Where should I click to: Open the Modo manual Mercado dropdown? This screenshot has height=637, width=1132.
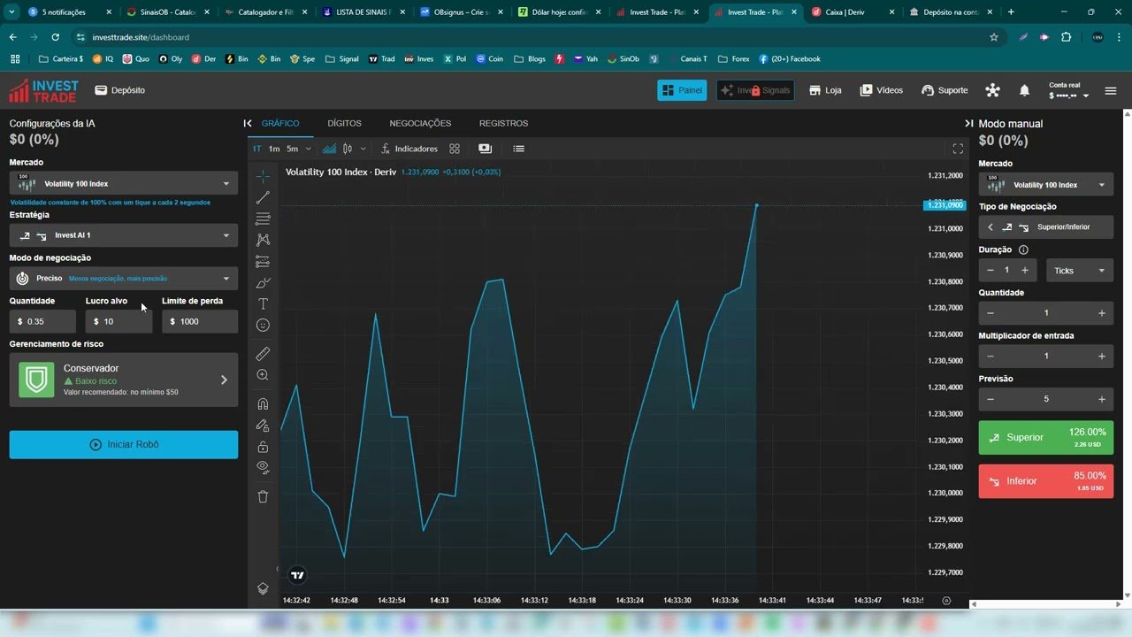pos(1046,184)
